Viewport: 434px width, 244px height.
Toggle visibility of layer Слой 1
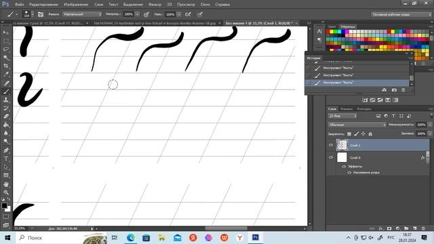click(x=331, y=145)
